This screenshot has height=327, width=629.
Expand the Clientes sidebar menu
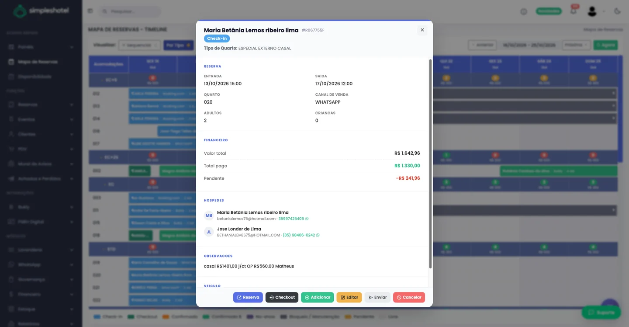41,134
